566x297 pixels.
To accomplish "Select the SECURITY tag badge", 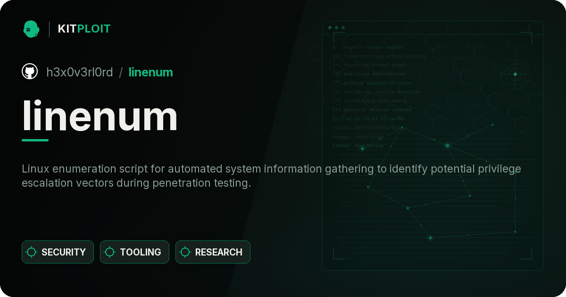I will coord(58,252).
